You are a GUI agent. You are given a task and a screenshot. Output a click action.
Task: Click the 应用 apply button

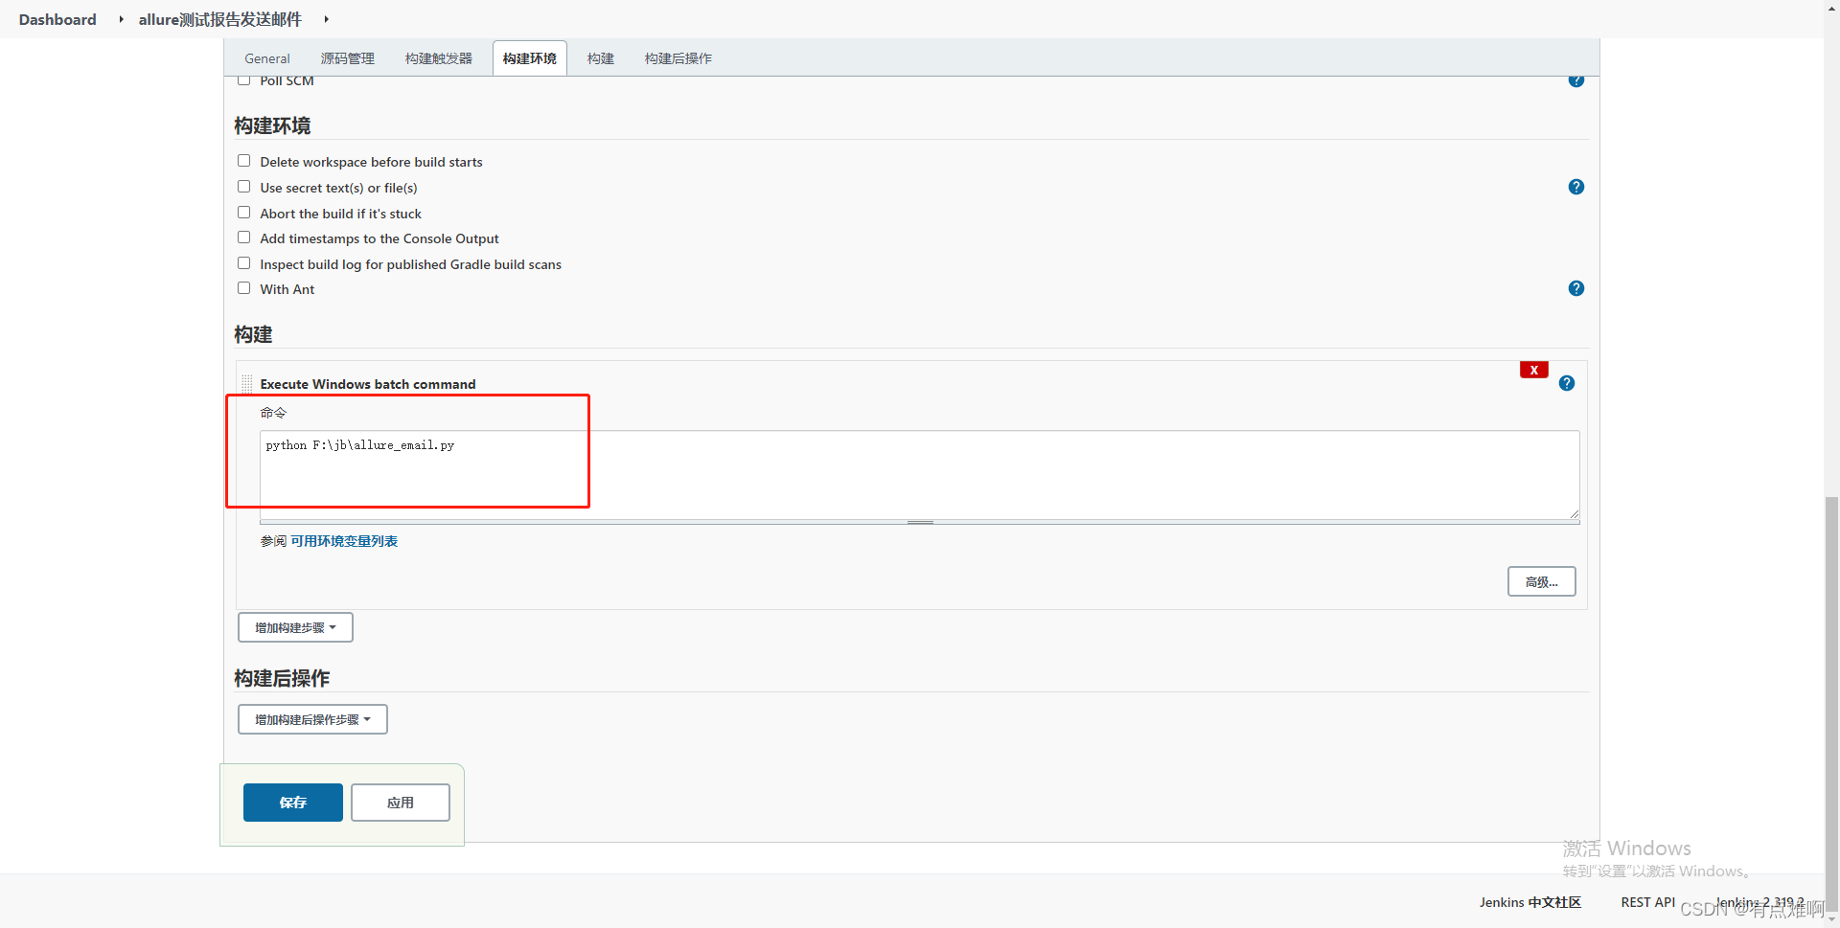pos(400,803)
